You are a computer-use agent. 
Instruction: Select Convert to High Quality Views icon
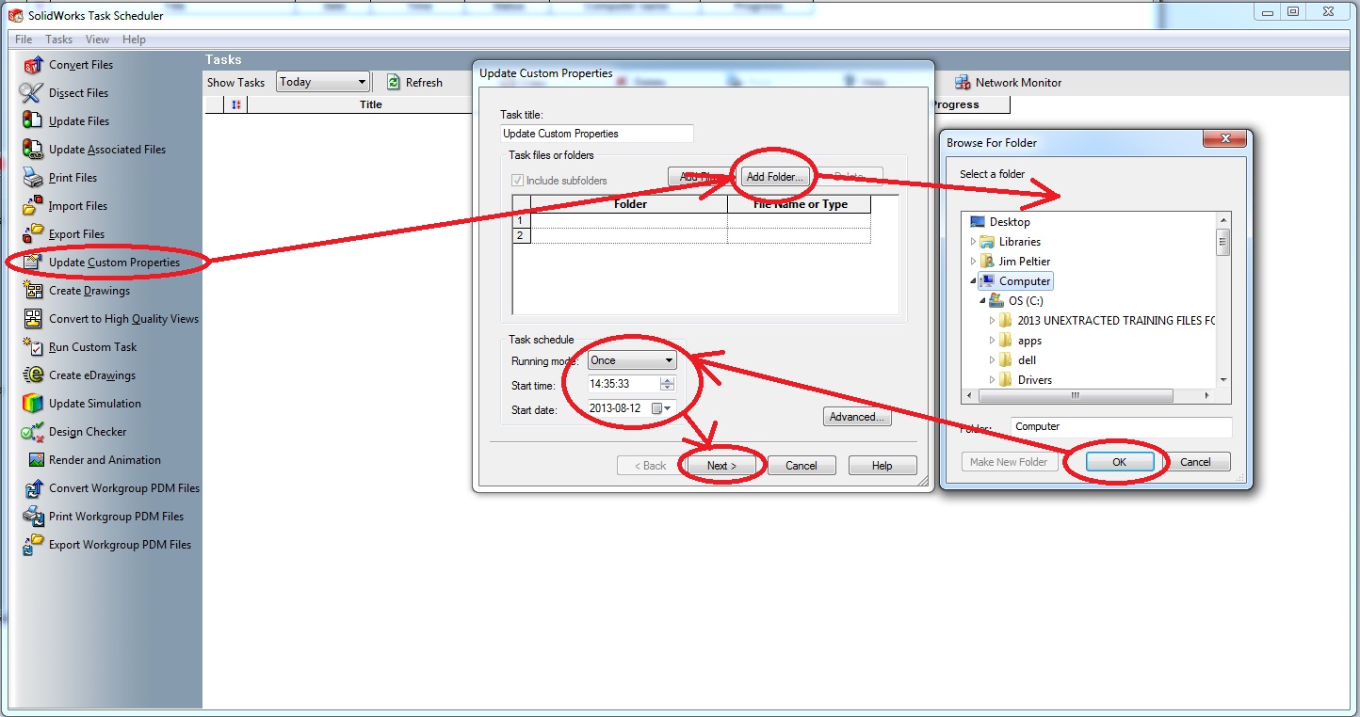33,319
